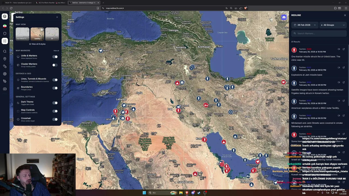Click Hide all map markers

click(x=56, y=51)
